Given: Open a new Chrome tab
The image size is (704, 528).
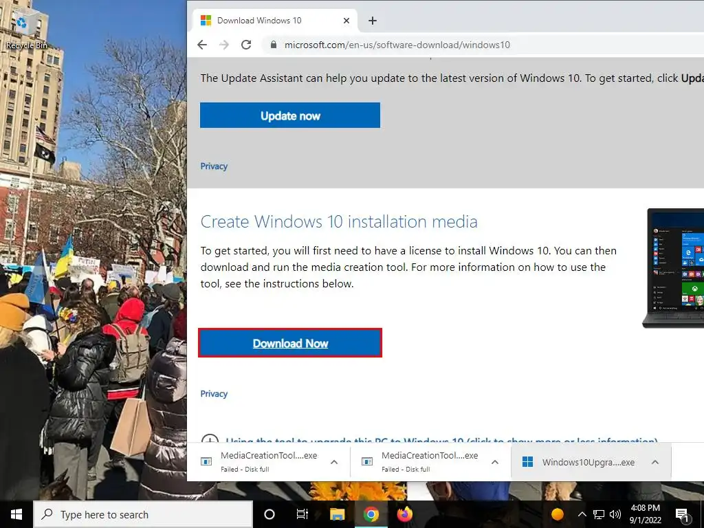Looking at the screenshot, I should pyautogui.click(x=372, y=21).
